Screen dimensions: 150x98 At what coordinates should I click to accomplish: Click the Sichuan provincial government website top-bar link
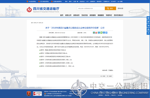(44, 1)
